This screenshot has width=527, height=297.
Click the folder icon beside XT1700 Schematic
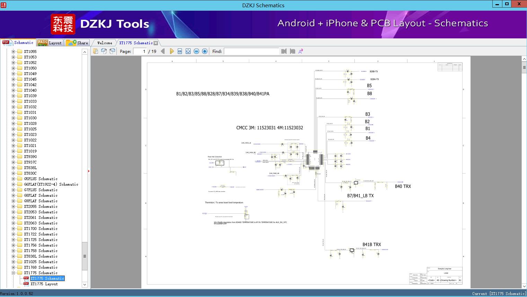pos(20,229)
